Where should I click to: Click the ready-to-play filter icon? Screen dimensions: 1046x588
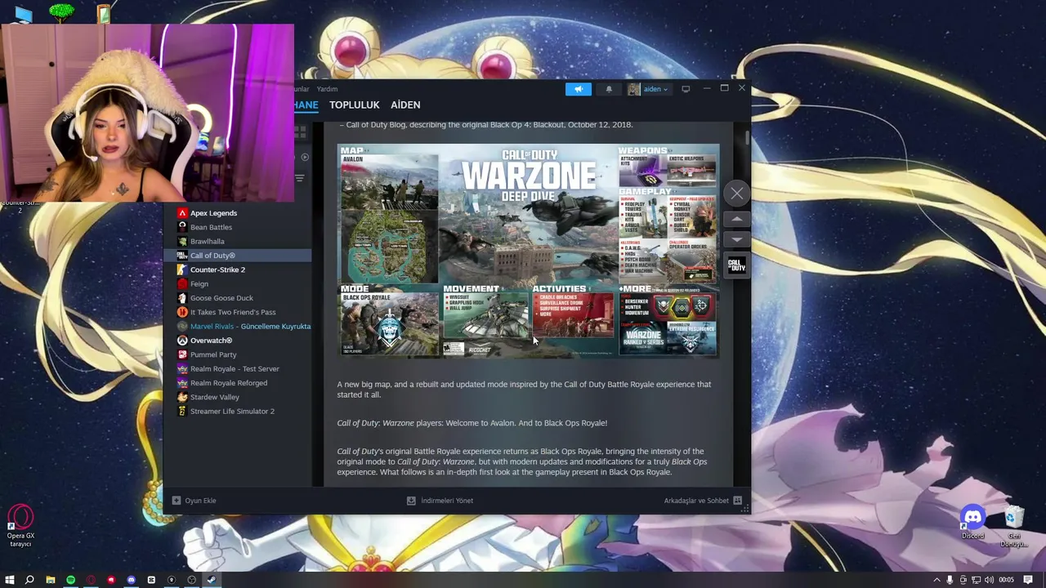click(305, 157)
